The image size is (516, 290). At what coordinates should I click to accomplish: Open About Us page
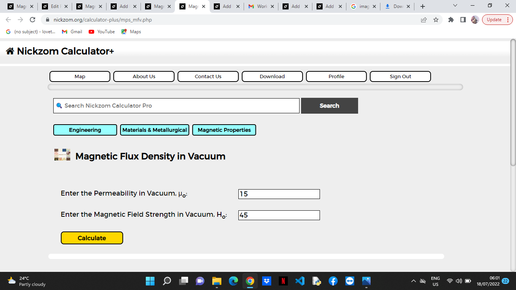(144, 76)
